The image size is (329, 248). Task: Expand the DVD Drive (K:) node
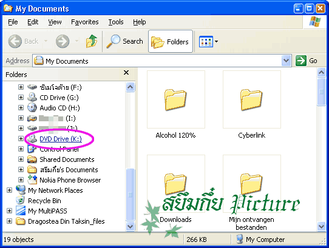tap(21, 139)
